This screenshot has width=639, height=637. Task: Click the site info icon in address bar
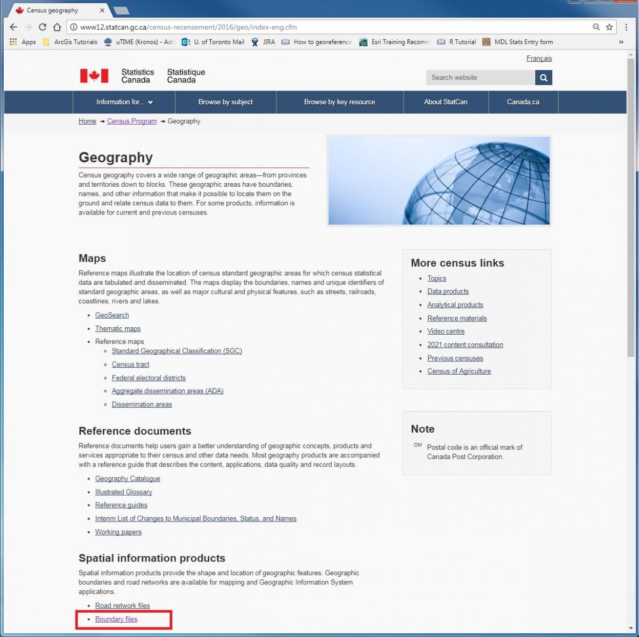pos(73,27)
